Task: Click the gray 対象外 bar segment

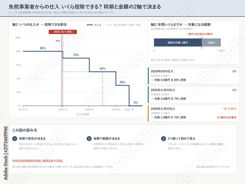Action: point(211,43)
